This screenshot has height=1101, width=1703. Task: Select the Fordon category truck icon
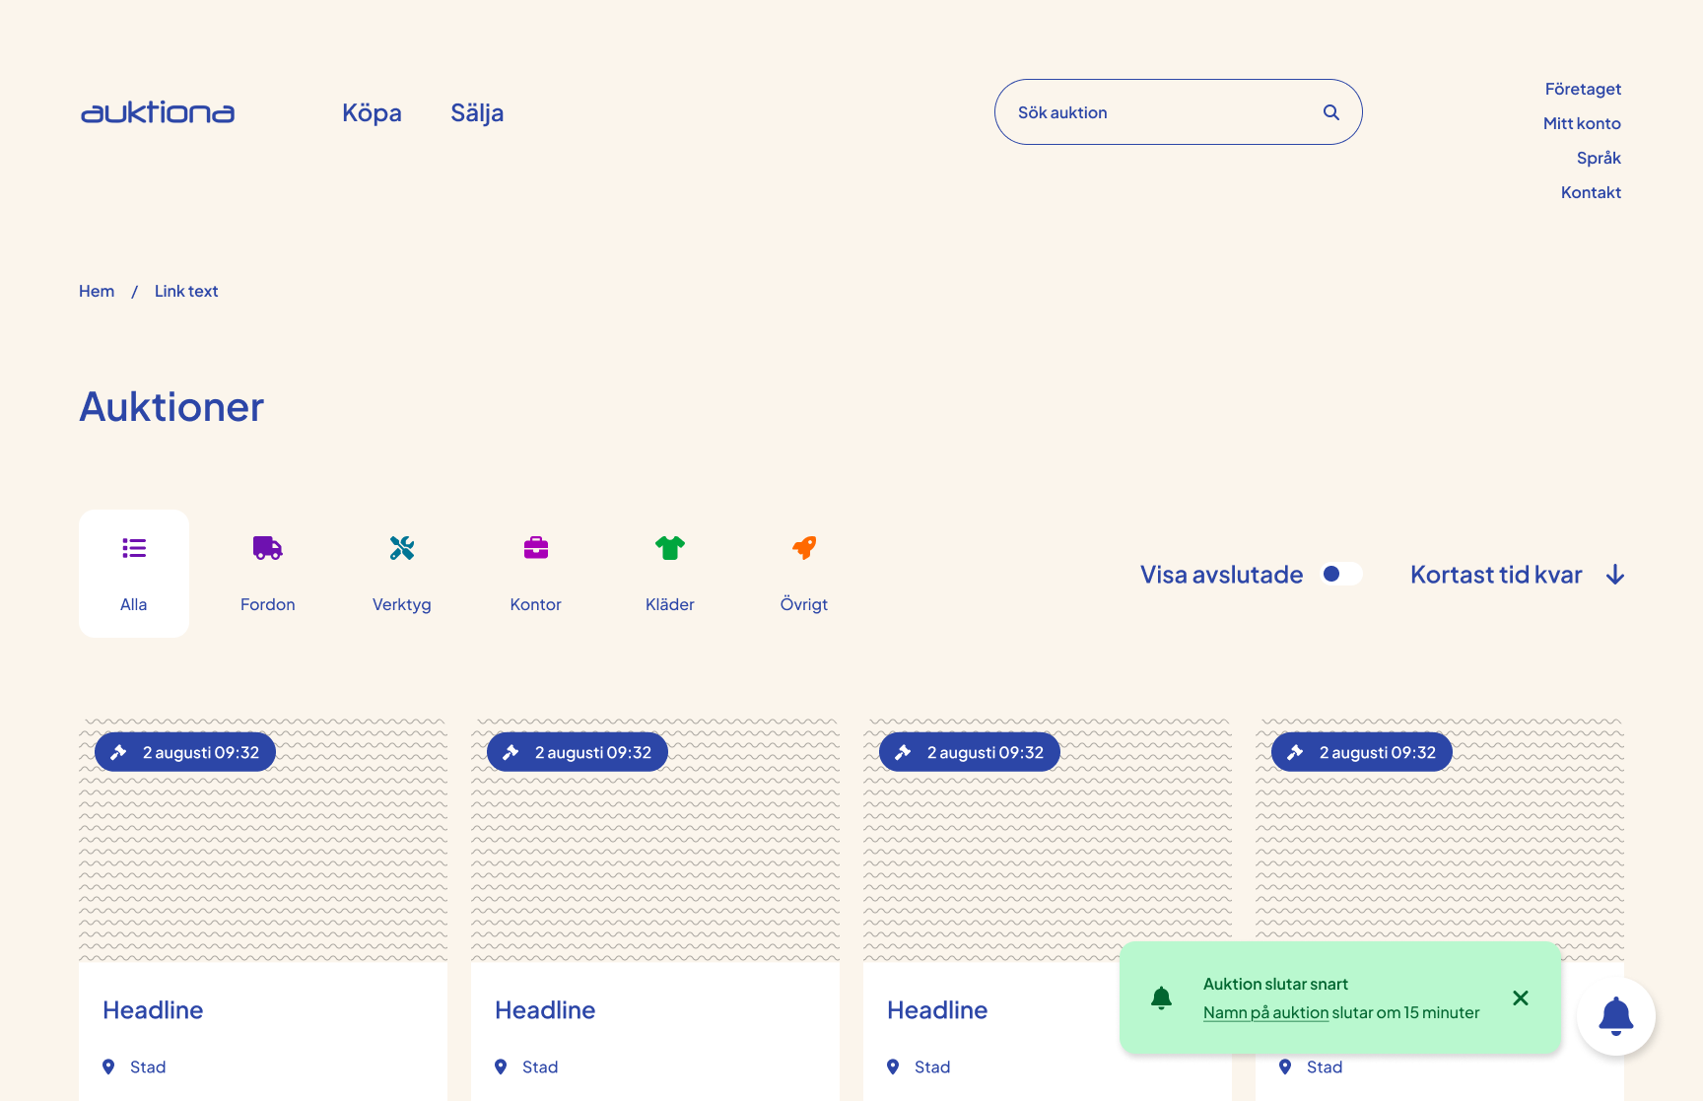pyautogui.click(x=267, y=548)
